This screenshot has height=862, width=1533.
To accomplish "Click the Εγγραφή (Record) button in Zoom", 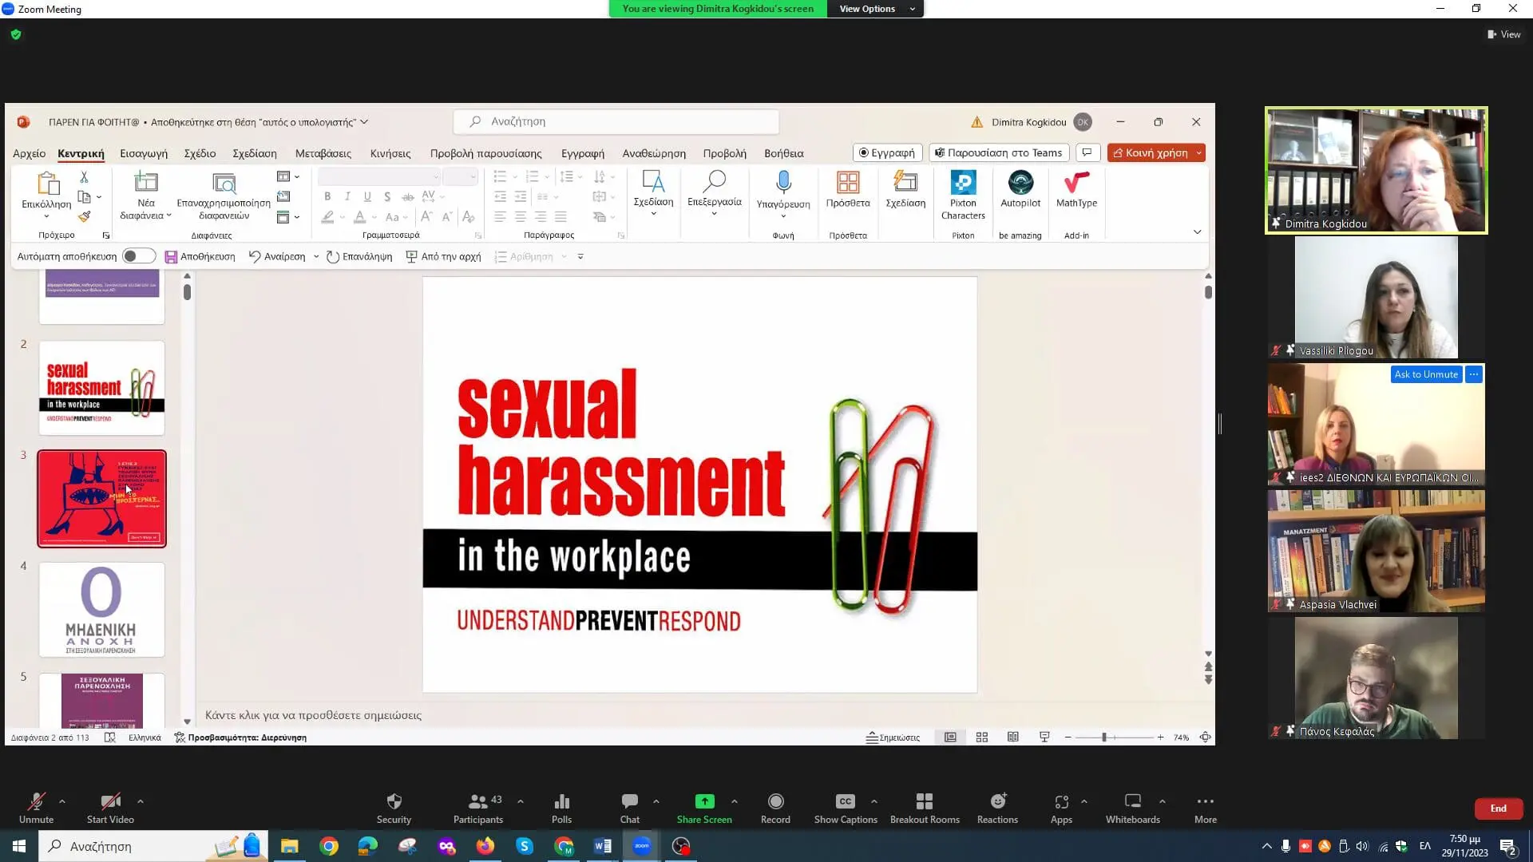I will 774,807.
